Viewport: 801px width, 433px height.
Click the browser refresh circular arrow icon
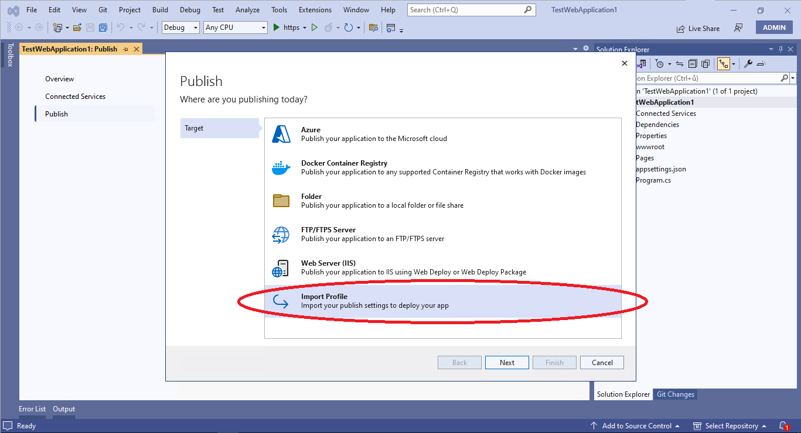click(348, 28)
